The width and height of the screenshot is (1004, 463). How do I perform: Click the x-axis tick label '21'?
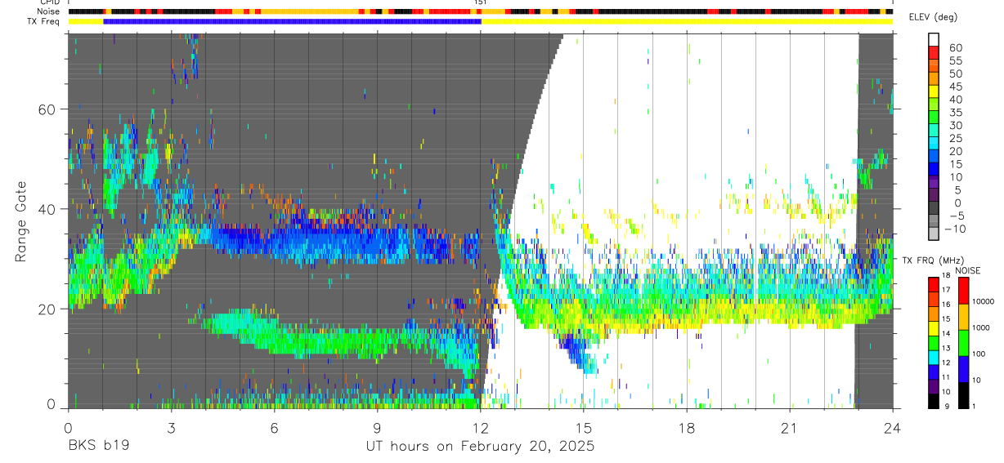coord(790,428)
